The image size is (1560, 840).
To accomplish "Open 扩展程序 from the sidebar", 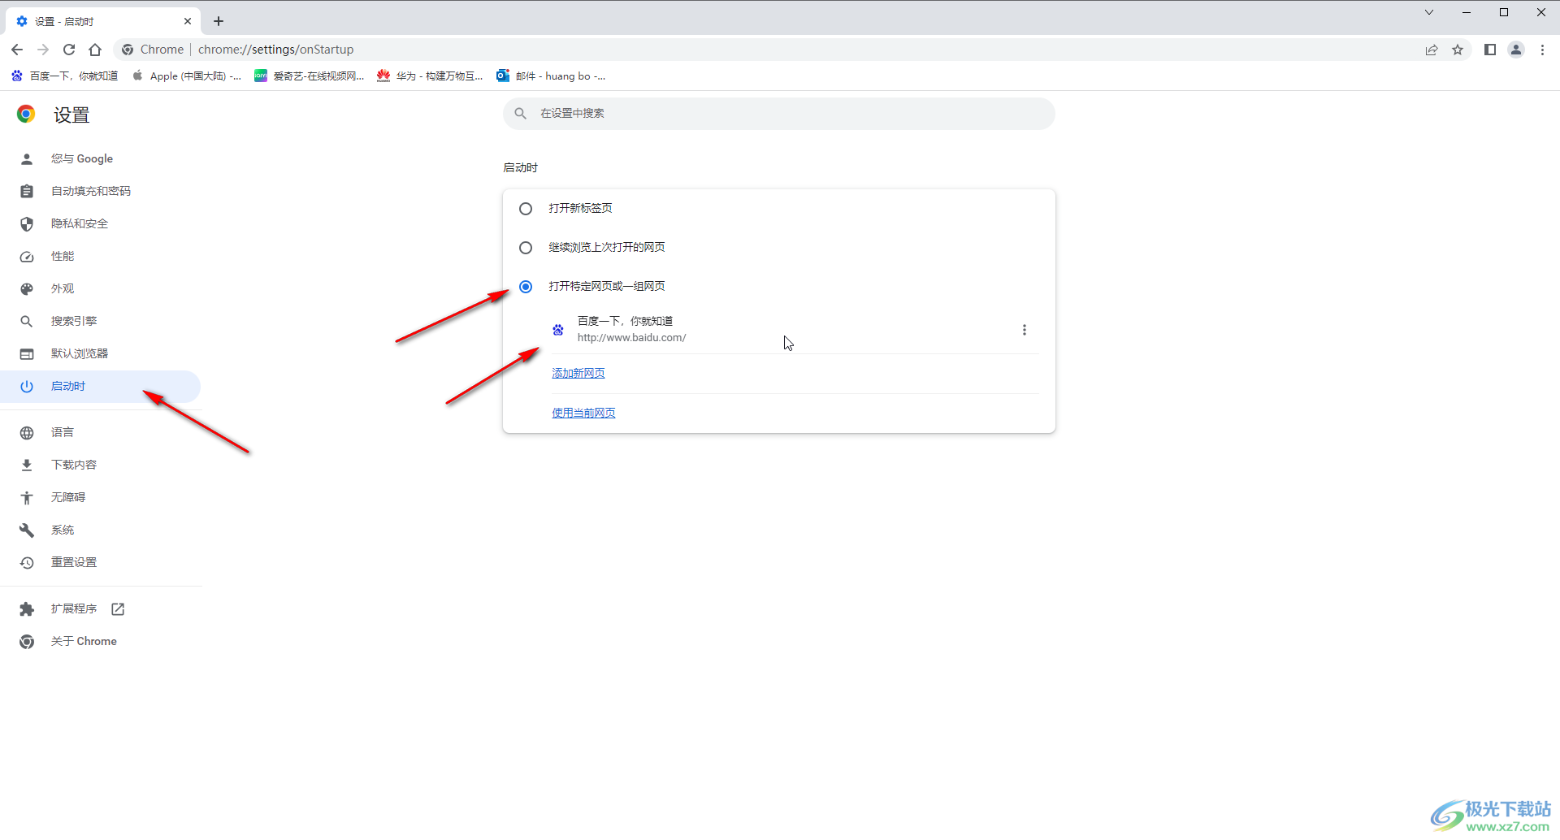I will pyautogui.click(x=100, y=608).
